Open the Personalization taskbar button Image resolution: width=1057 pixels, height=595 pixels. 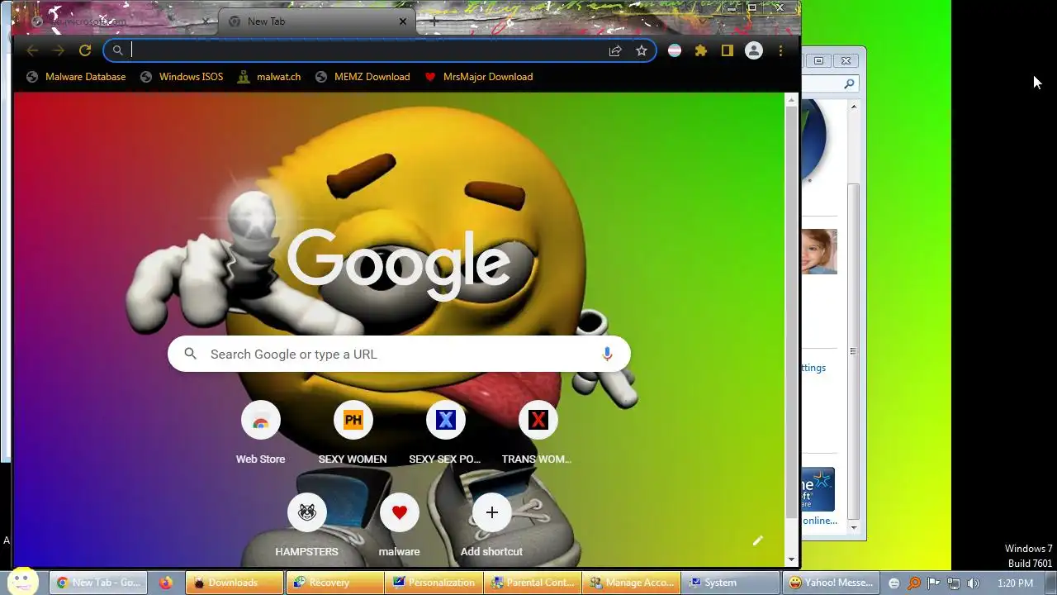435,583
